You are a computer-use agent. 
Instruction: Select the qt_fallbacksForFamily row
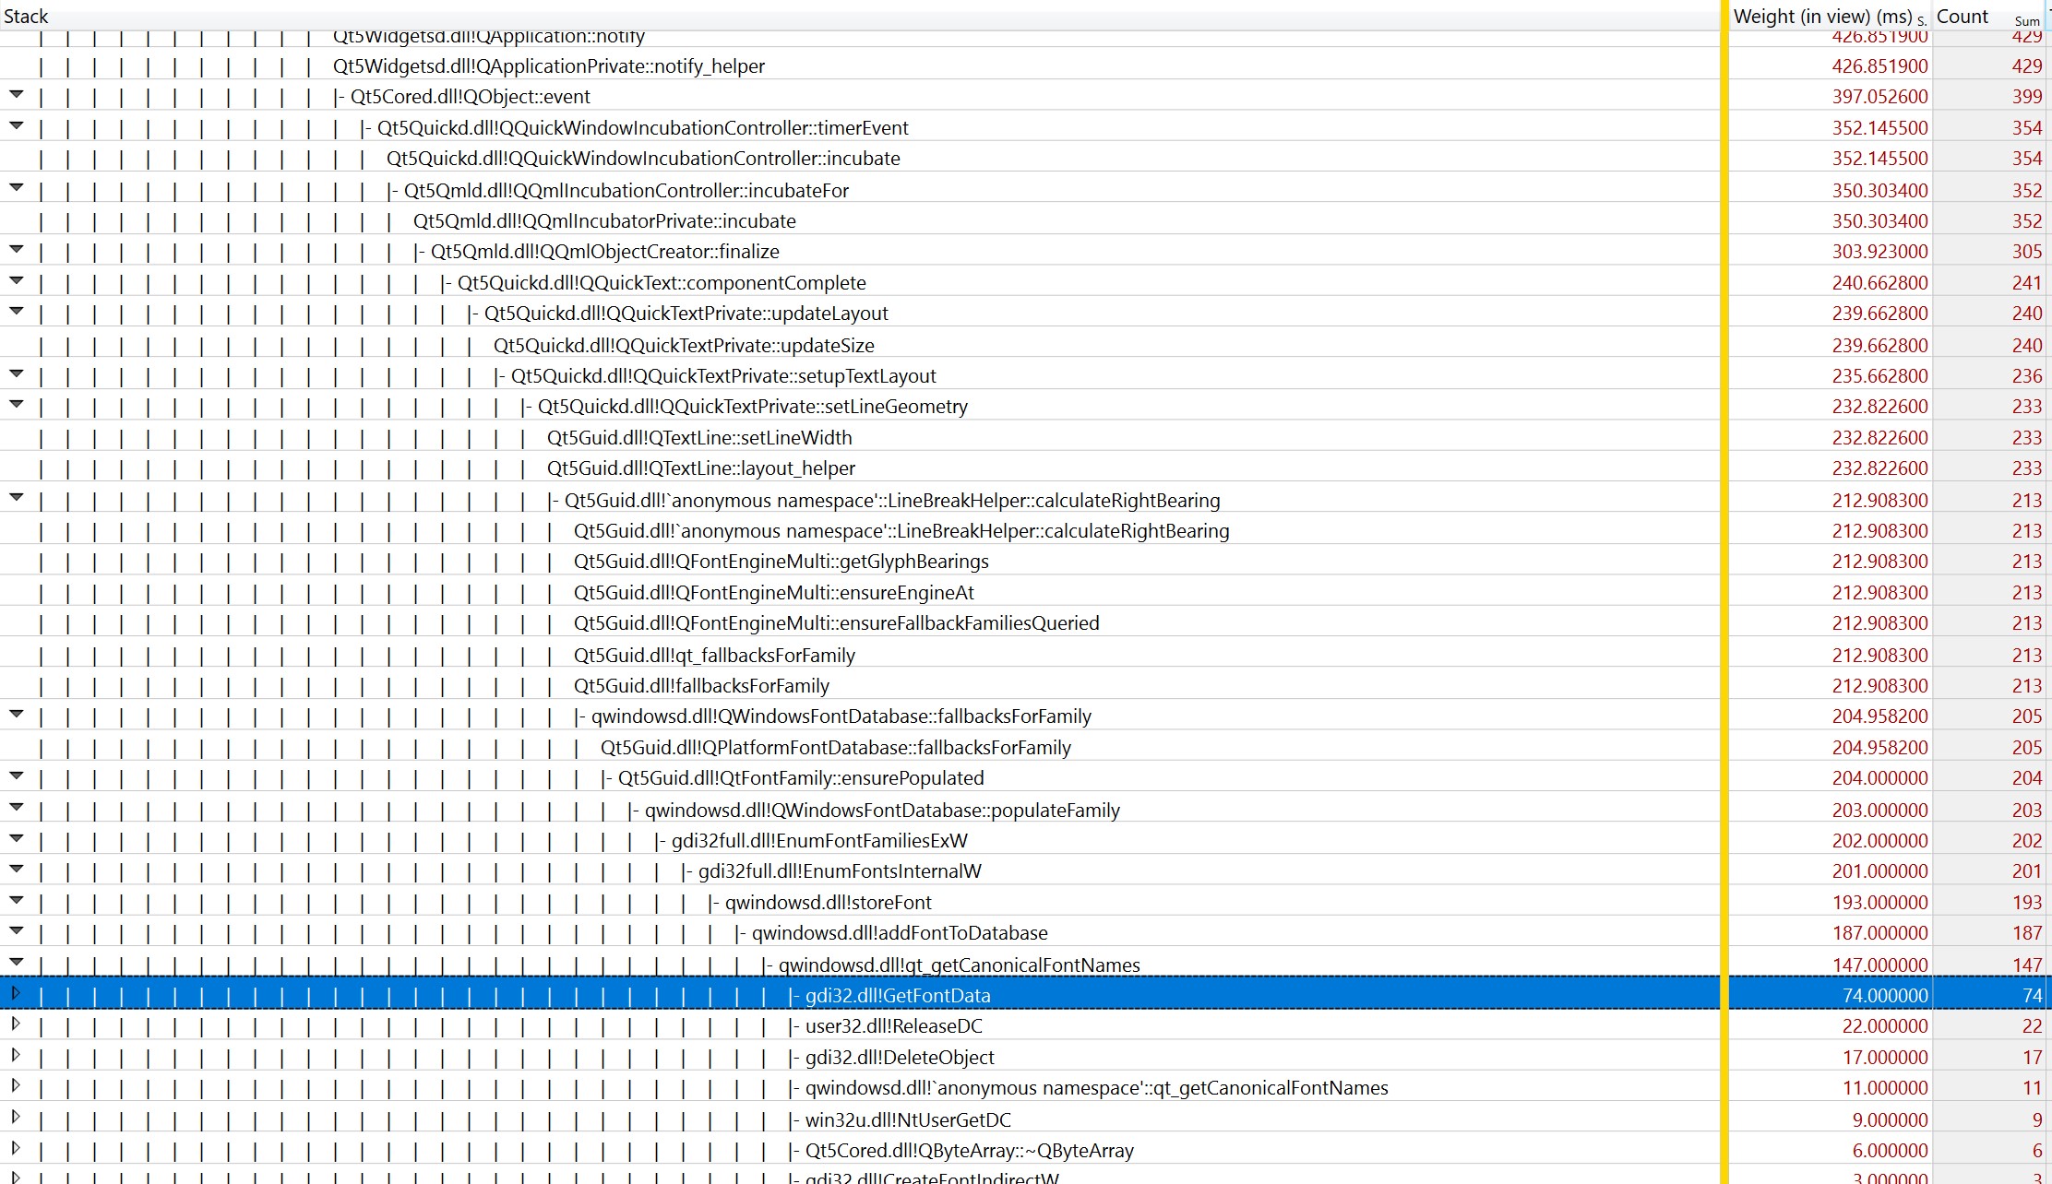[713, 656]
